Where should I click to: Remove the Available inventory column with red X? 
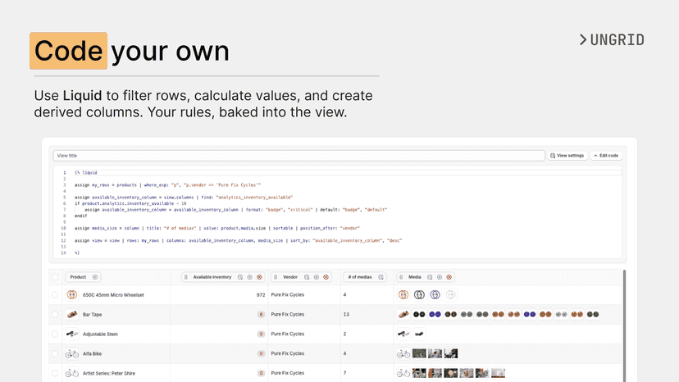point(259,277)
